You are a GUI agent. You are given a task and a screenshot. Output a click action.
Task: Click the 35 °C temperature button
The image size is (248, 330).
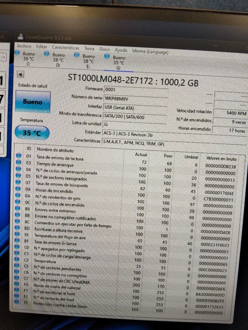coord(32,133)
